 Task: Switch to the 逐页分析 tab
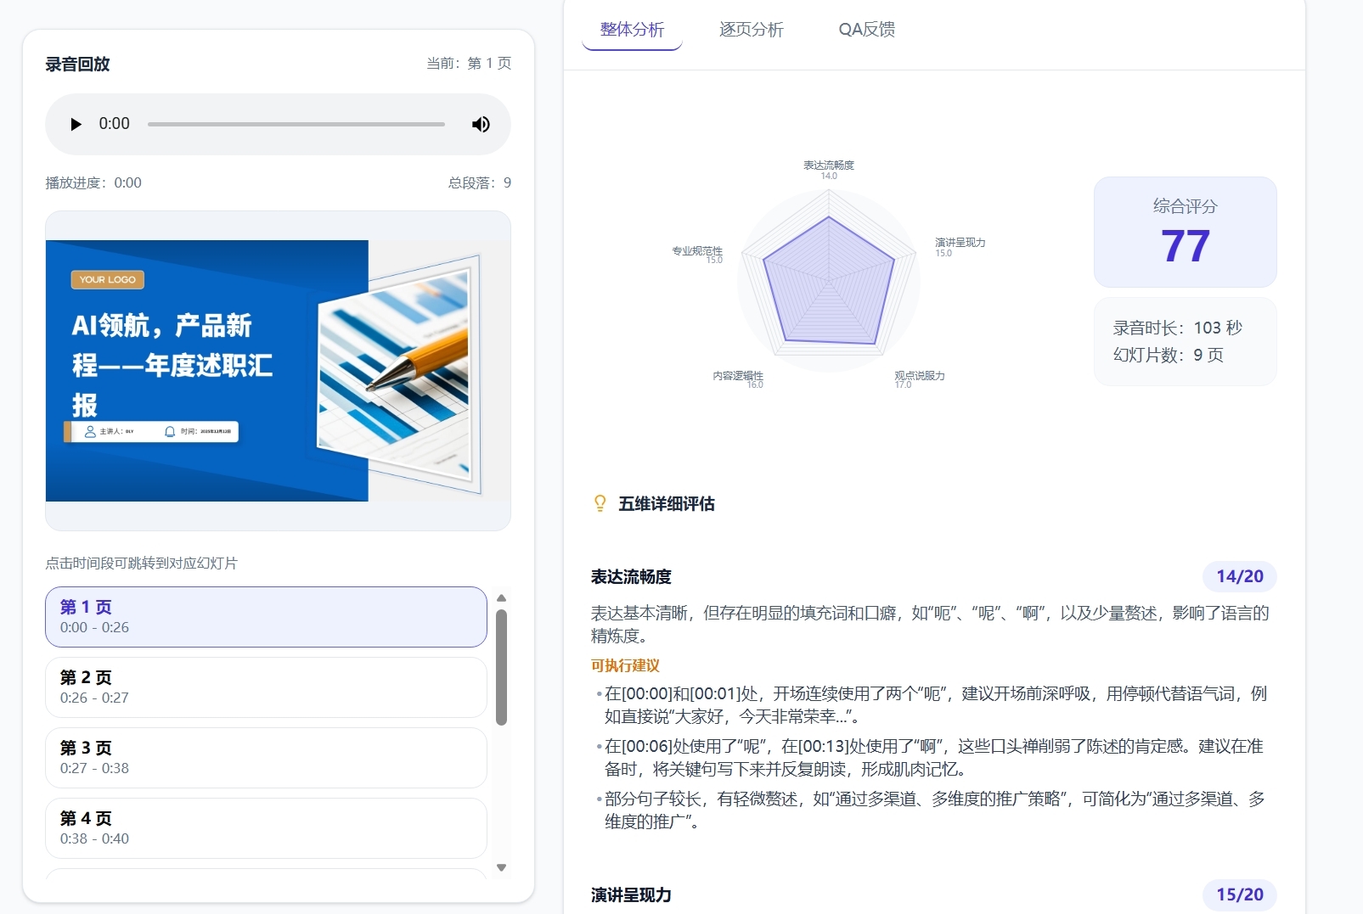[751, 30]
